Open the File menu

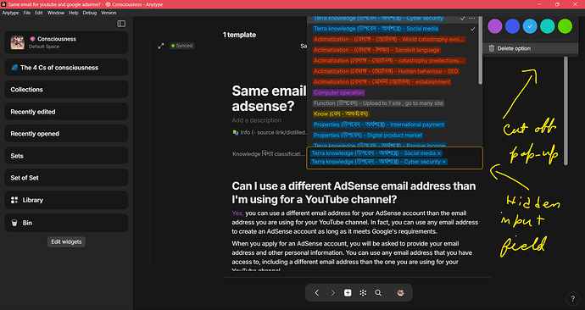coord(27,13)
